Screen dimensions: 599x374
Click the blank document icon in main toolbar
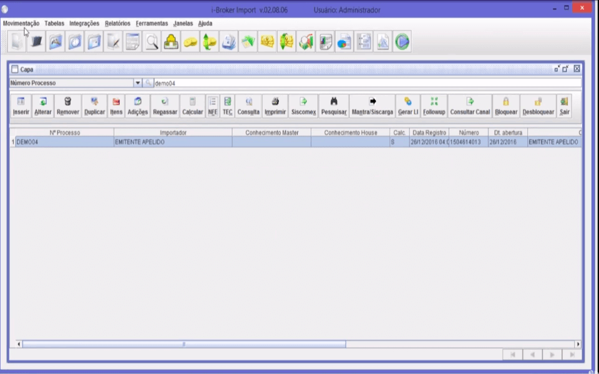[17, 41]
